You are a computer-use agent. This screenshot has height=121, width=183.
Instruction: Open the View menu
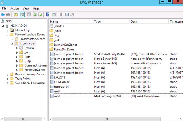tap(26, 8)
